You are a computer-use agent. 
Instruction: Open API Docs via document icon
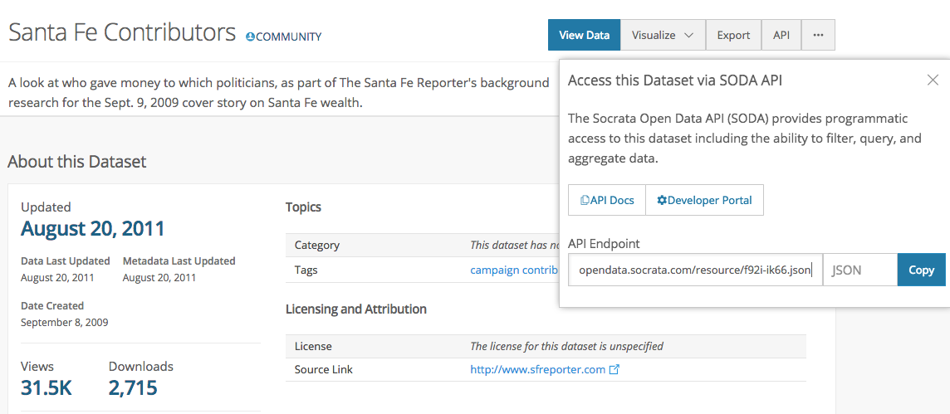(x=585, y=200)
